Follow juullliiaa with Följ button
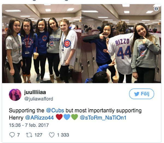The image size is (164, 143). 142,94
